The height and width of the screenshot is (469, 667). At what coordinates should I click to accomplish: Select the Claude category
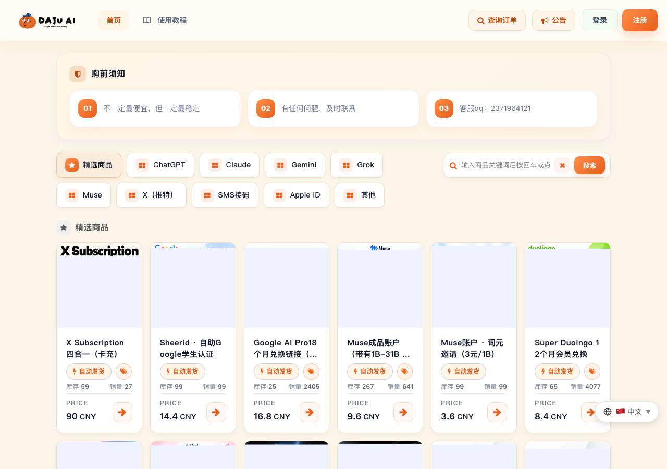coord(229,165)
